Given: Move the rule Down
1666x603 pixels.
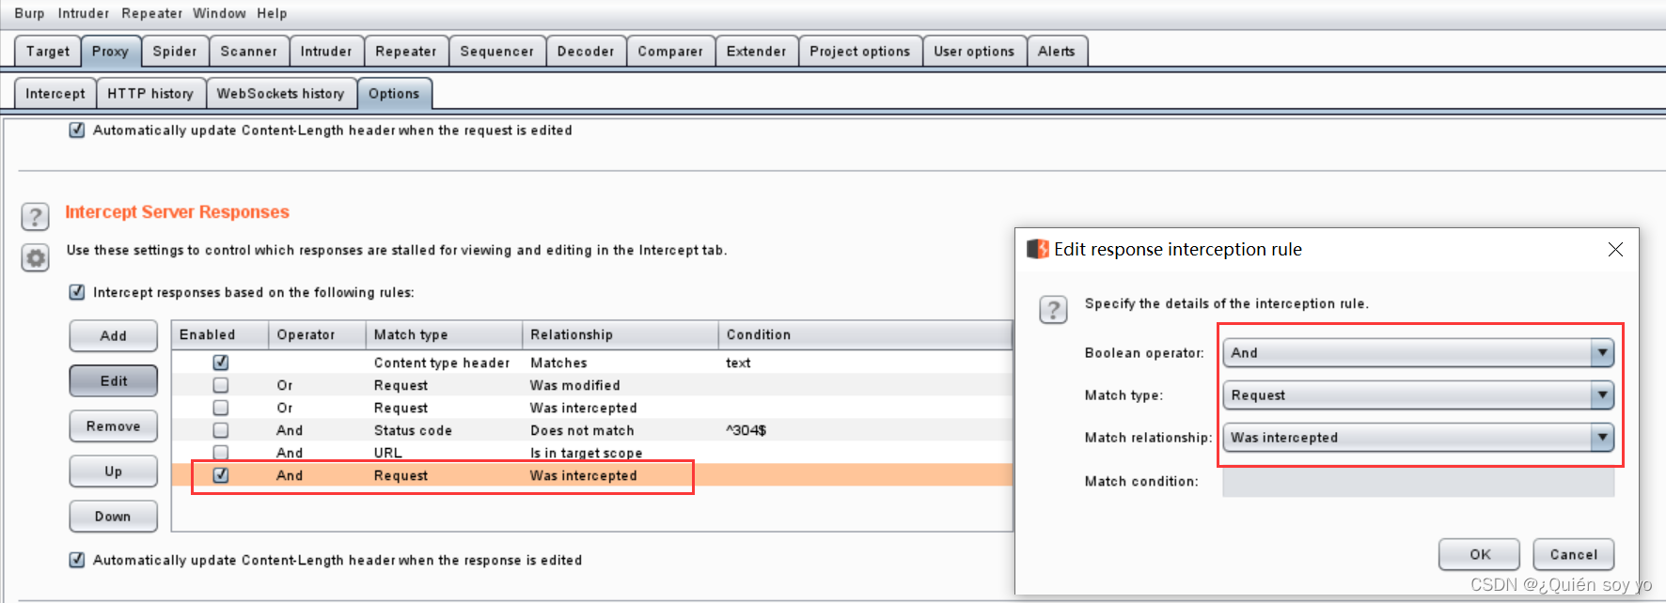Looking at the screenshot, I should coord(114,517).
